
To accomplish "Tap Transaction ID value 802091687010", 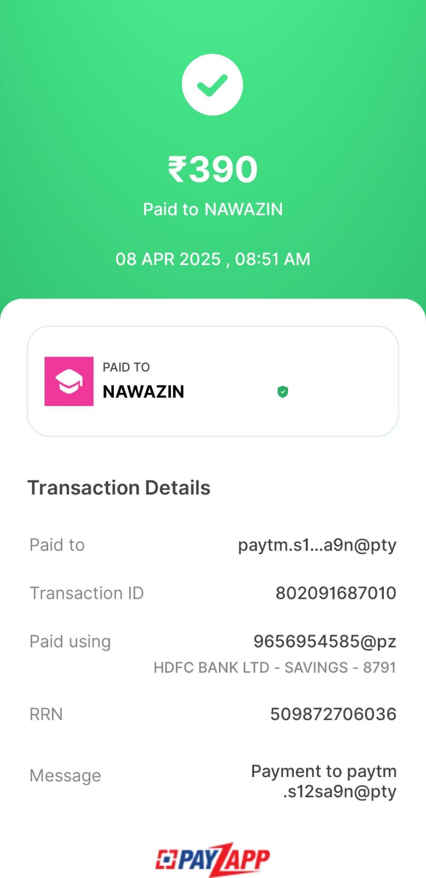I will pos(336,593).
